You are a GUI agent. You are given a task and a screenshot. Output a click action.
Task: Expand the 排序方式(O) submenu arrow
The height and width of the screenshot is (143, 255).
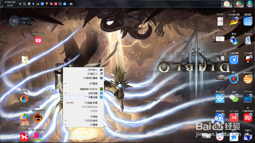point(66,120)
